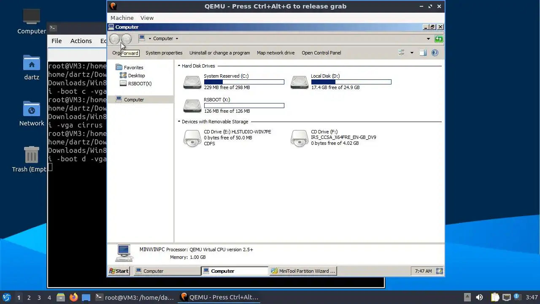Click the dartz home folder desktop icon
Image resolution: width=540 pixels, height=304 pixels.
(x=32, y=63)
